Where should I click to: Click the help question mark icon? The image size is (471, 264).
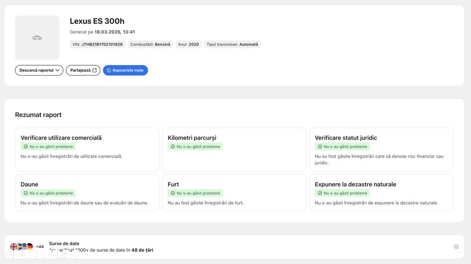click(456, 247)
